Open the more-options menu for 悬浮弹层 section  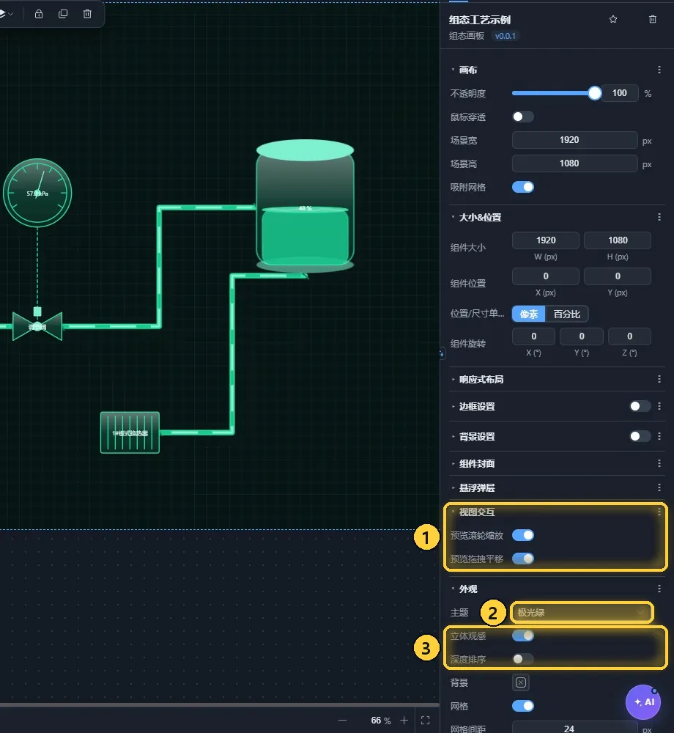click(x=659, y=487)
